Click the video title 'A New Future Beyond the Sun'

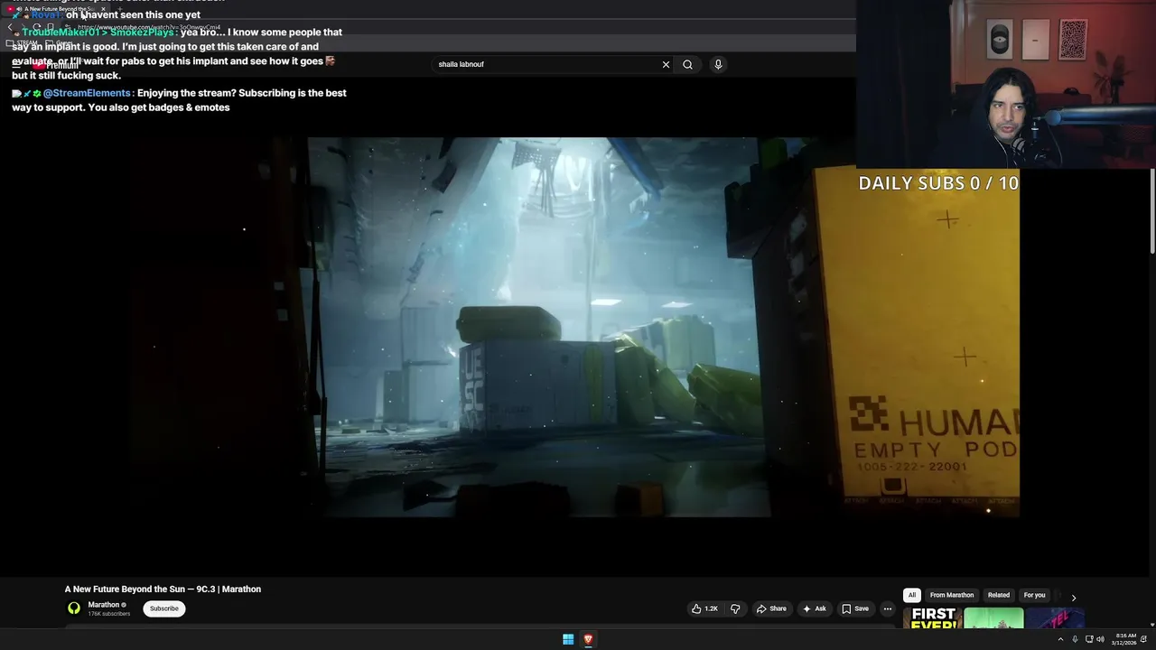tap(163, 589)
